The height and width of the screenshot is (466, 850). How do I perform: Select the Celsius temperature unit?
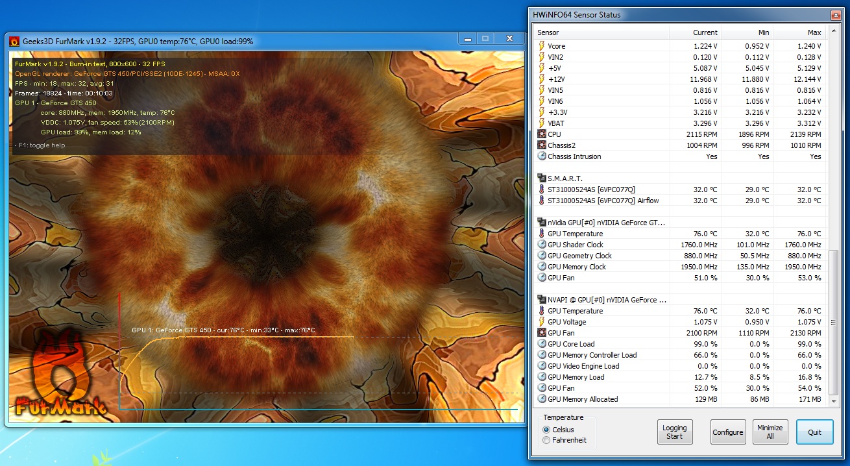point(546,430)
